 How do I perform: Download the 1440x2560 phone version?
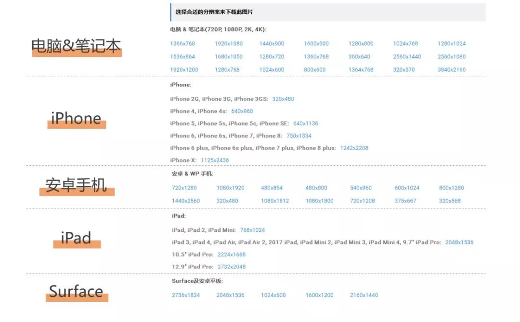click(x=186, y=201)
